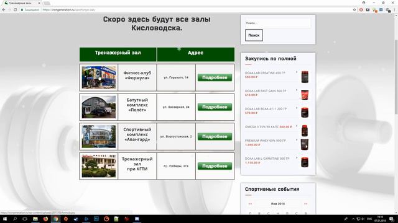Click the creatine jar product image
The width and height of the screenshot is (398, 223).
click(305, 77)
